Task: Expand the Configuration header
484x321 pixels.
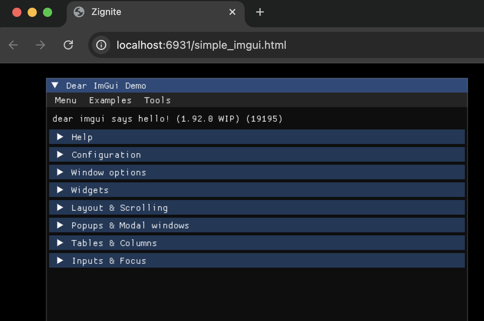Action: tap(257, 154)
